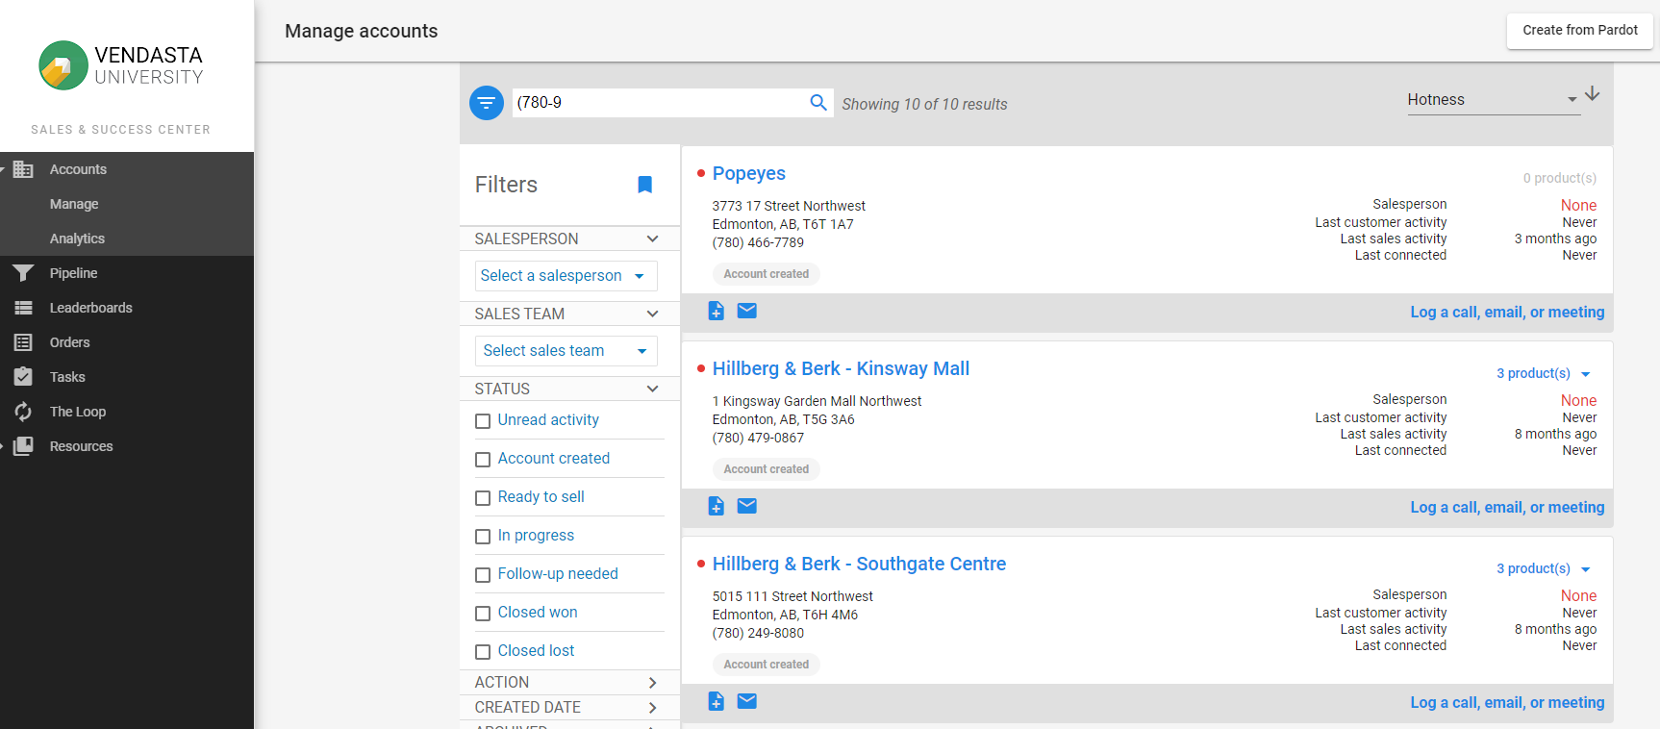Click email icon under Southgate Centre

747,701
